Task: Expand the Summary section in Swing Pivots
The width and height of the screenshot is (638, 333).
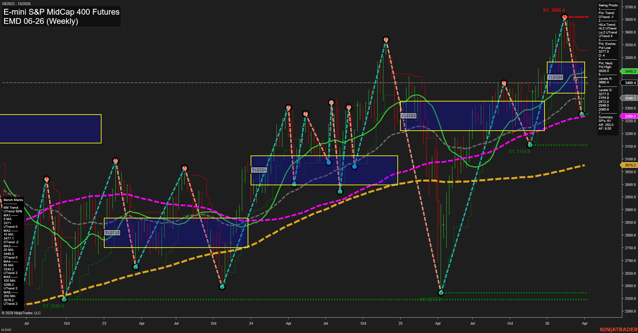Action: point(605,117)
